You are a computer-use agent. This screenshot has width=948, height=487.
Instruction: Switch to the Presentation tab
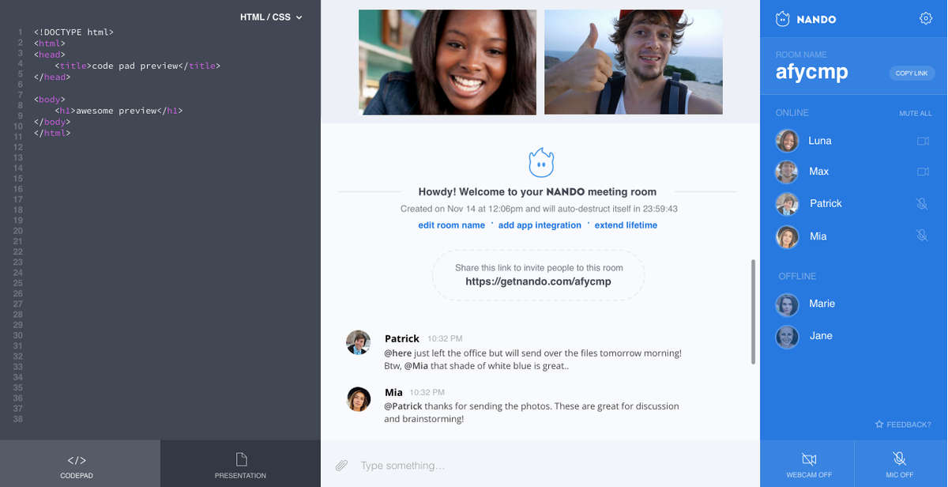point(240,464)
